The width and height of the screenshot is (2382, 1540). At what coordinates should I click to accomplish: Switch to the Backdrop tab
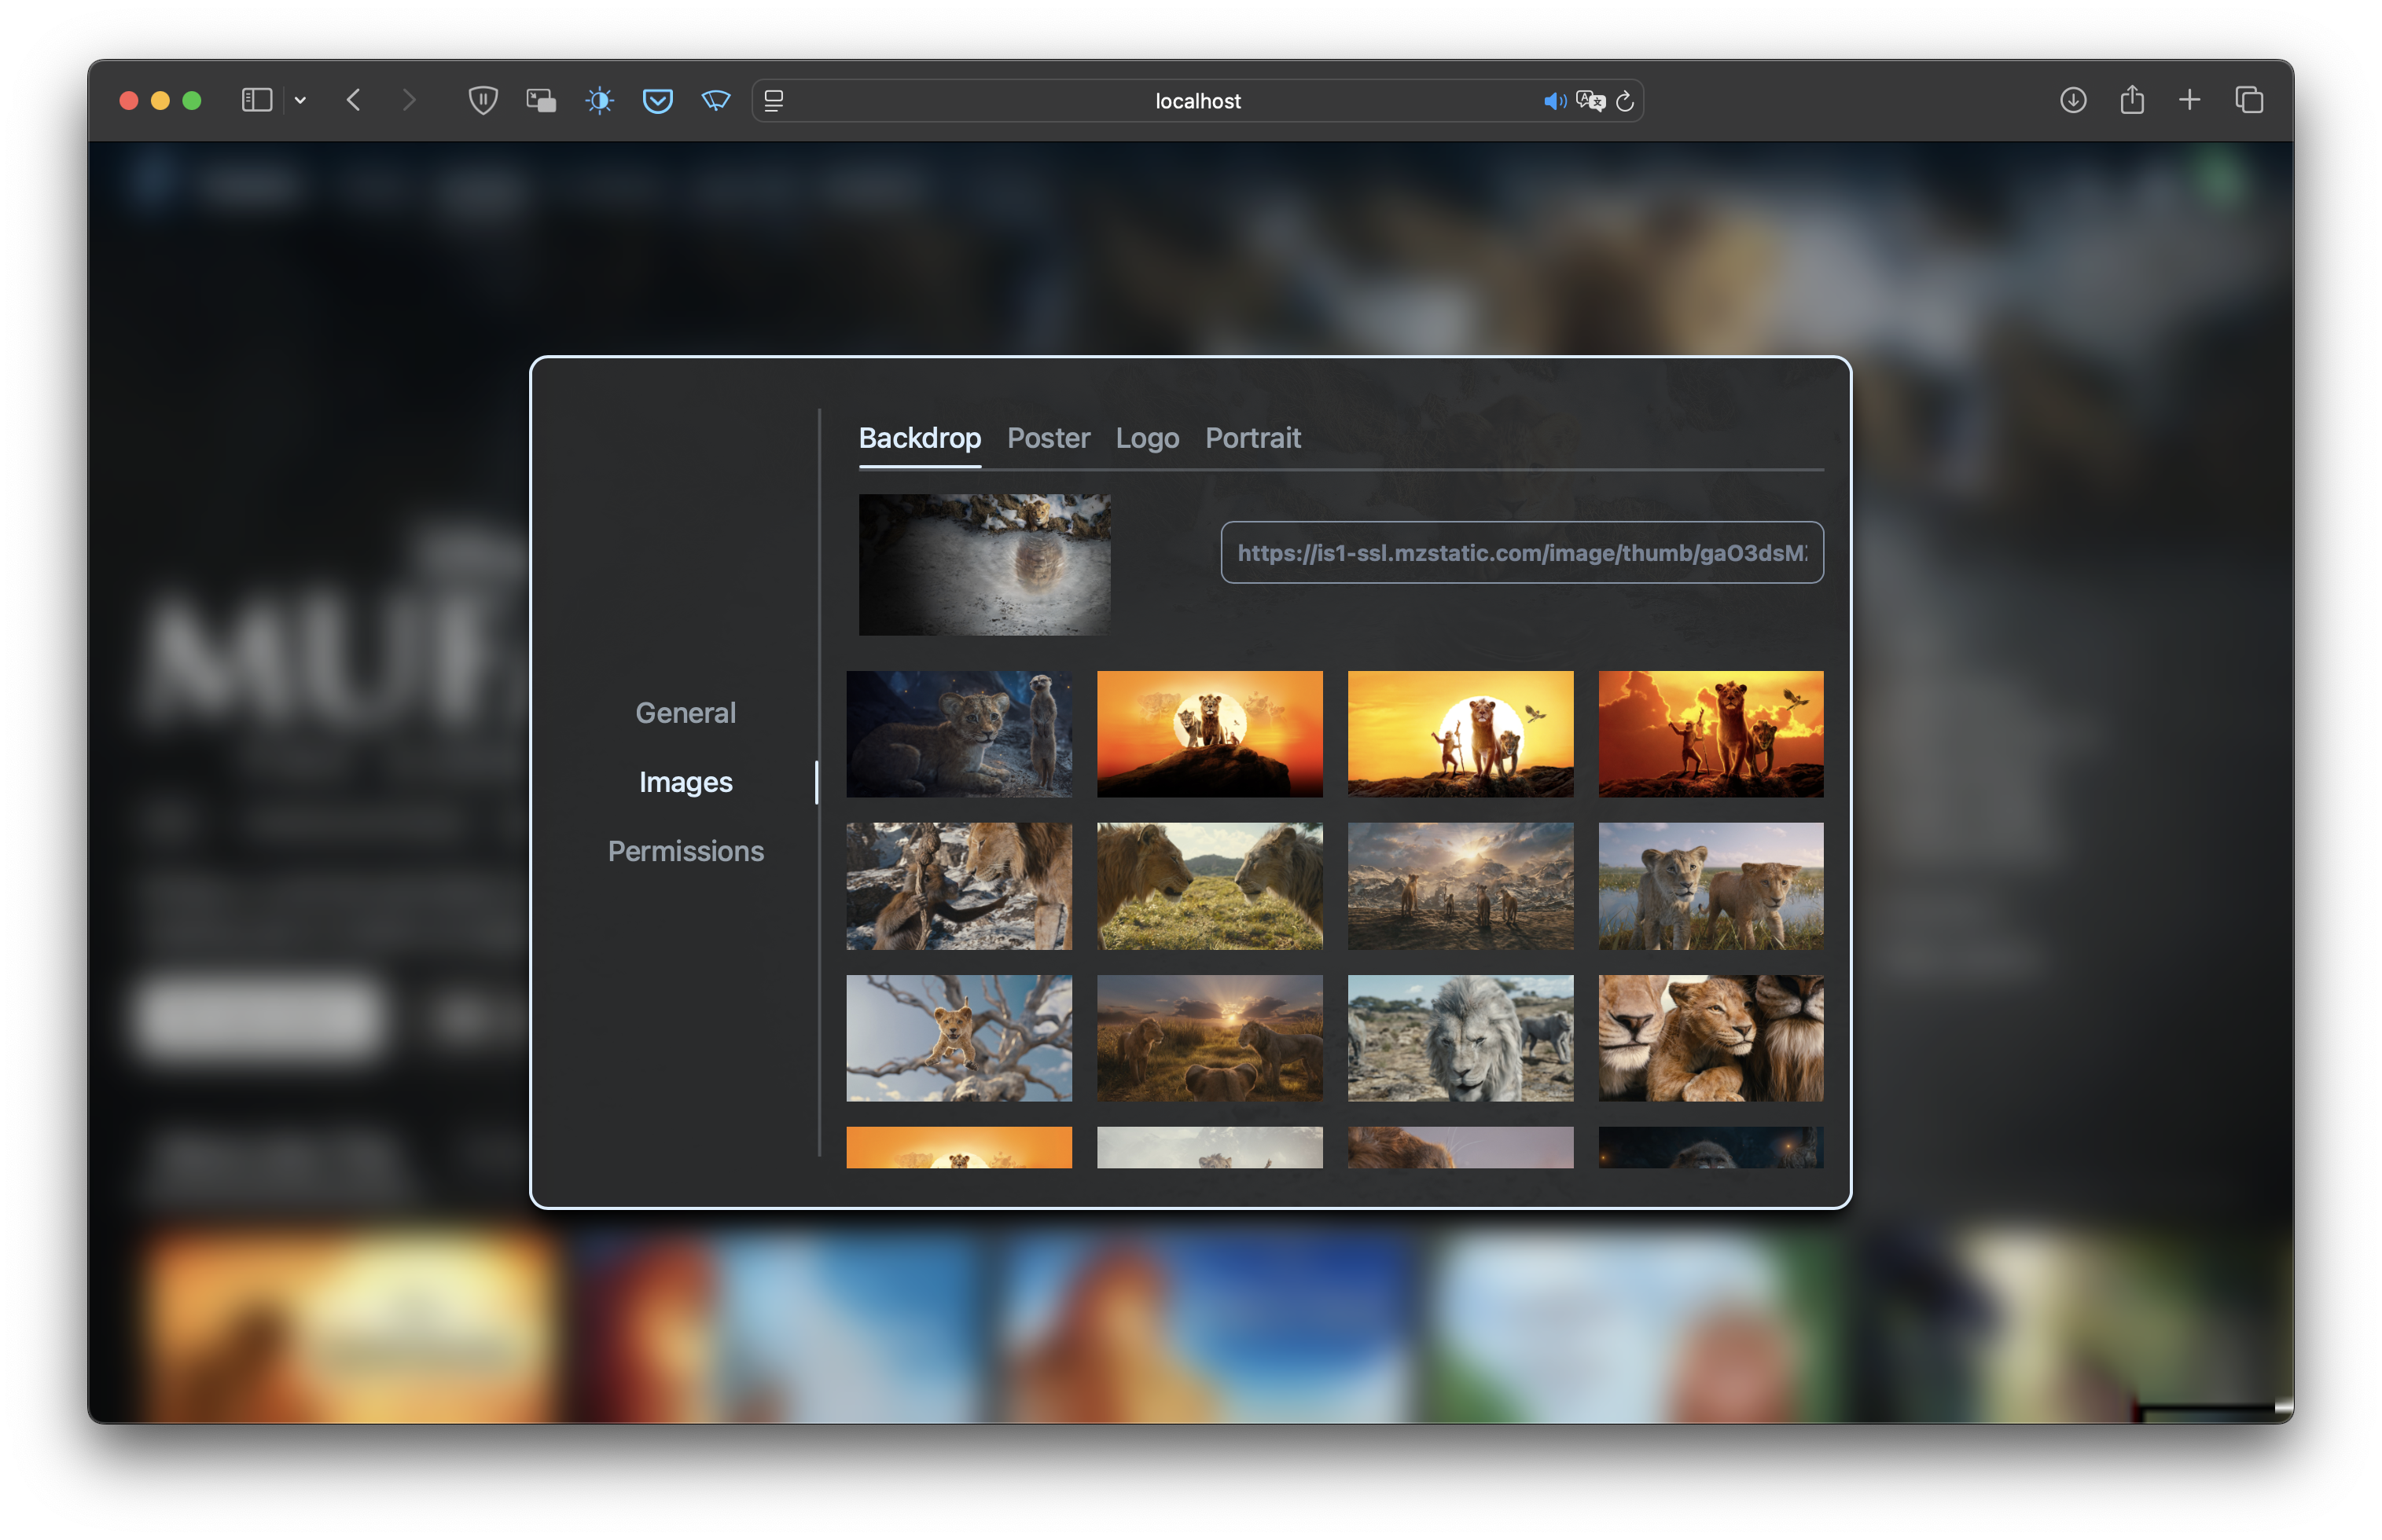coord(919,438)
